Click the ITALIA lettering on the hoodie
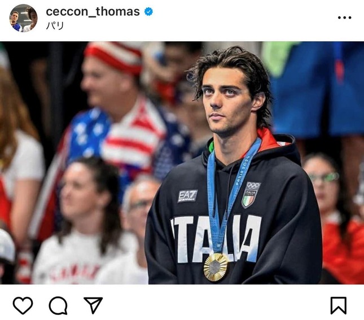The height and width of the screenshot is (320, 364). (x=216, y=239)
